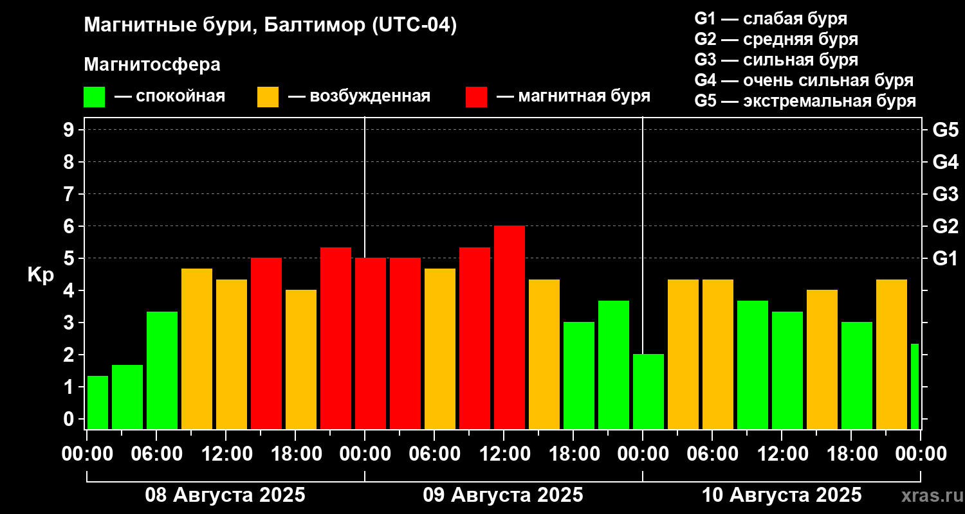The height and width of the screenshot is (514, 965).
Task: Click the '06:00' time label under 10 Августа
Action: coord(712,454)
